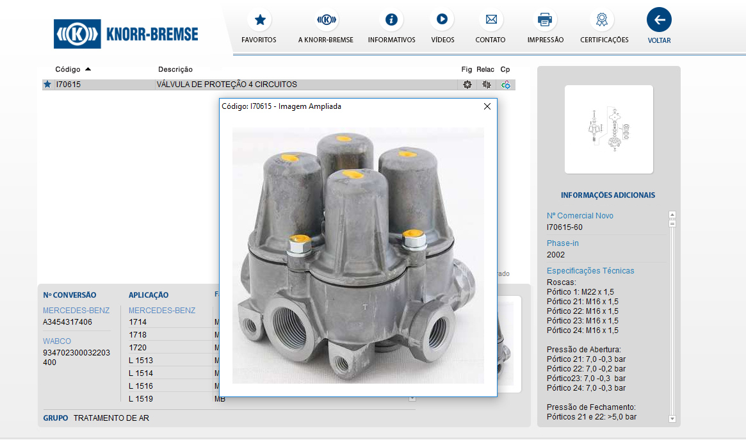Open the Relac related parts icon
This screenshot has width=746, height=440.
pos(487,85)
